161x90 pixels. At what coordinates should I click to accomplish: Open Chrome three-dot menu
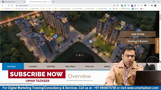[x=159, y=5]
